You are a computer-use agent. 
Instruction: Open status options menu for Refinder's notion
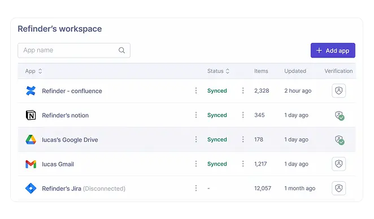[243, 115]
